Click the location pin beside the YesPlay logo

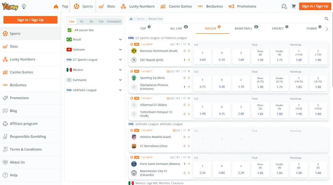(x=24, y=6)
